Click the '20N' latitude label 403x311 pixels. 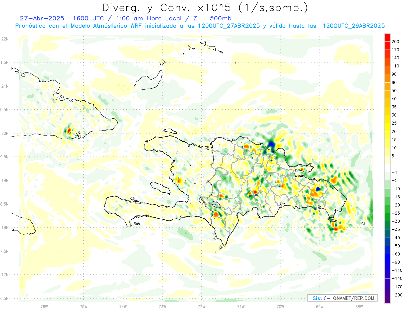pyautogui.click(x=5, y=133)
